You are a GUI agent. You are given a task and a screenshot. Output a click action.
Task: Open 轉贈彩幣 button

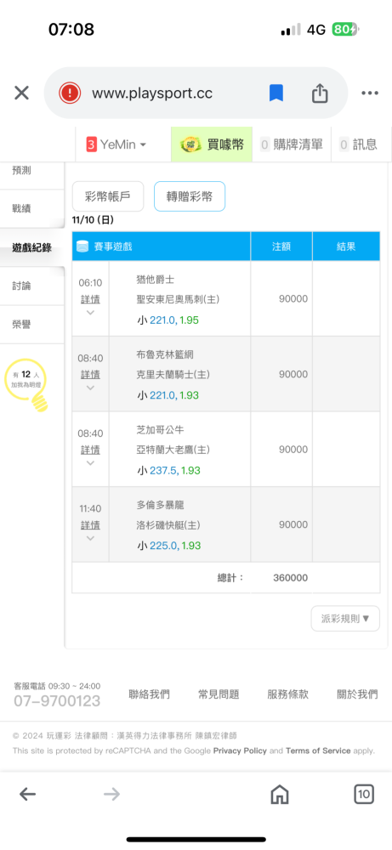[190, 196]
